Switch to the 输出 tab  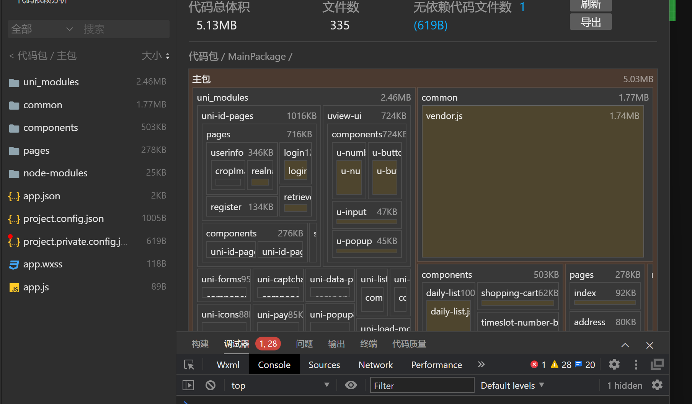point(336,344)
